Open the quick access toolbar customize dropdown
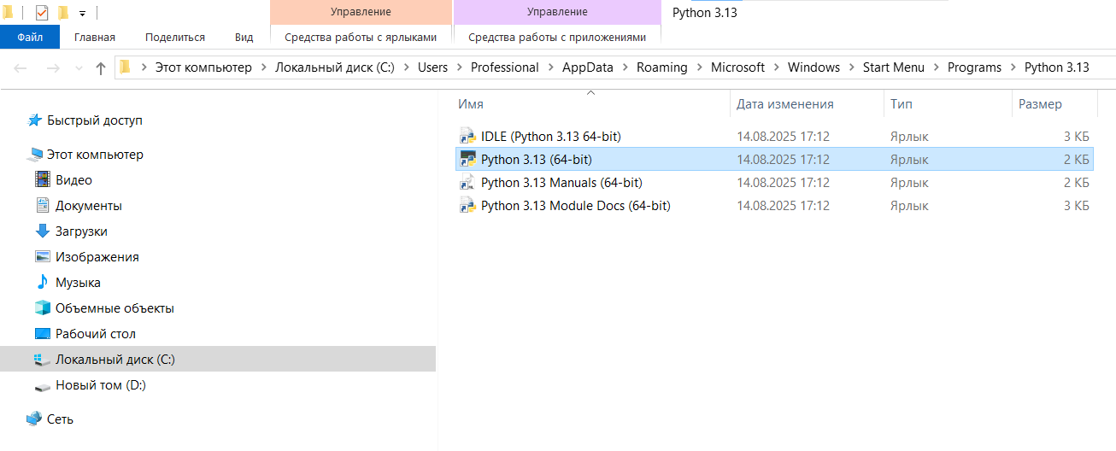 (x=82, y=14)
